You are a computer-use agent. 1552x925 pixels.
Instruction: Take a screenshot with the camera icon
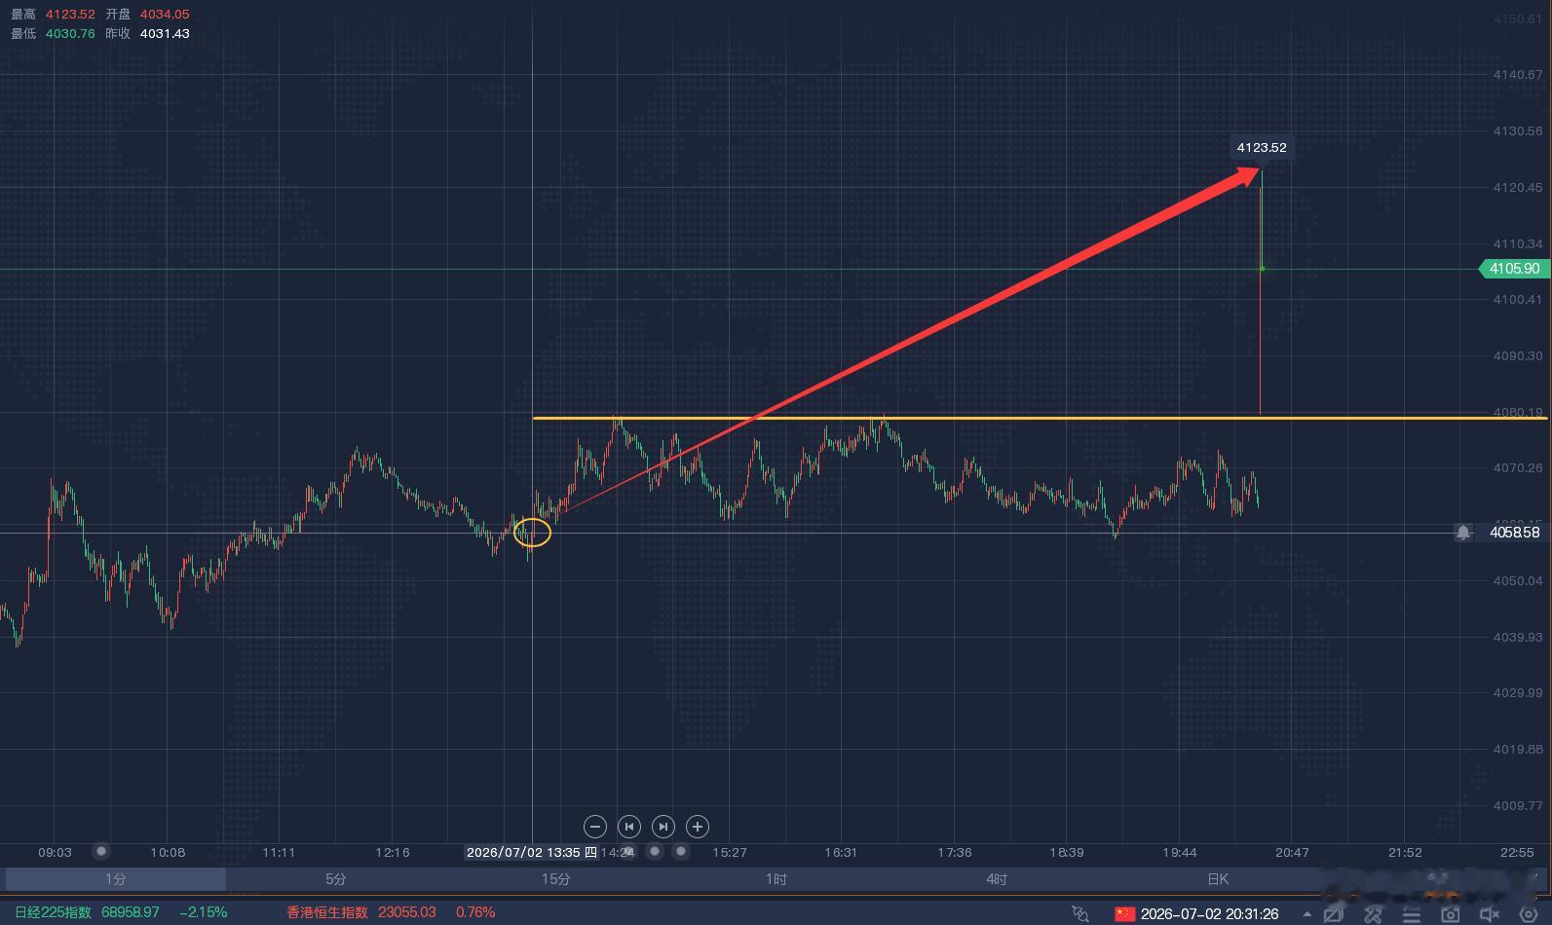pos(1451,913)
